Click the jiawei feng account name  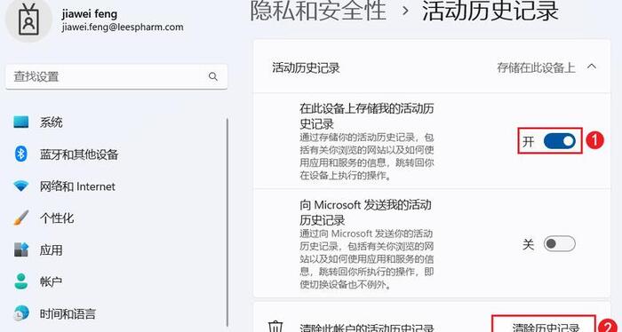click(90, 14)
